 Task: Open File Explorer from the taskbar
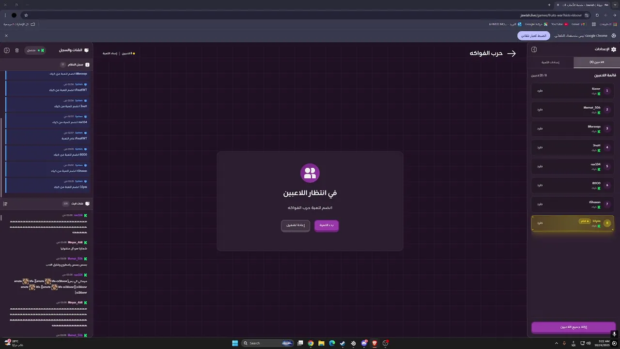(321, 343)
